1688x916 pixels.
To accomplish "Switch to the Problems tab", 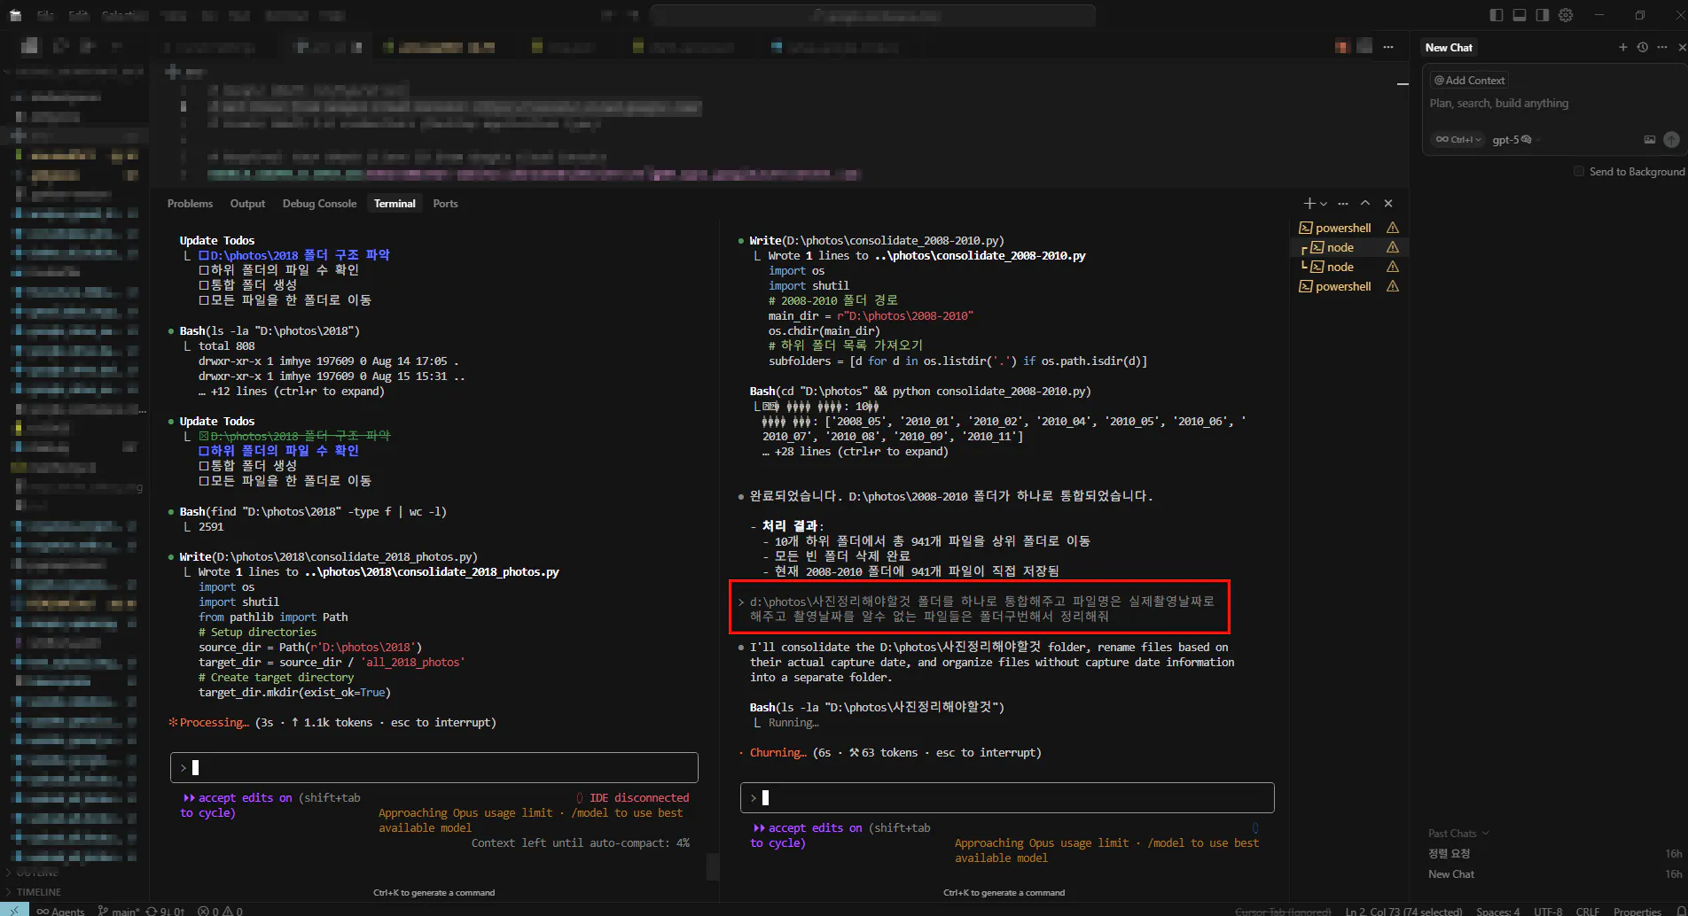I will click(190, 204).
